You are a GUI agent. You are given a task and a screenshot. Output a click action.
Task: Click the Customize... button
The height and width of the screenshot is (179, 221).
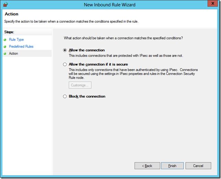click(80, 85)
